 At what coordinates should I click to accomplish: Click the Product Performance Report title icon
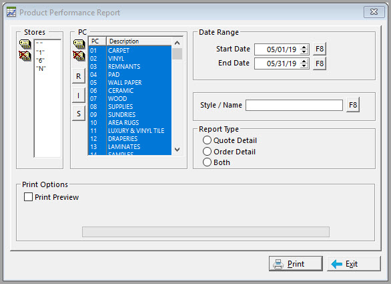pos(11,12)
